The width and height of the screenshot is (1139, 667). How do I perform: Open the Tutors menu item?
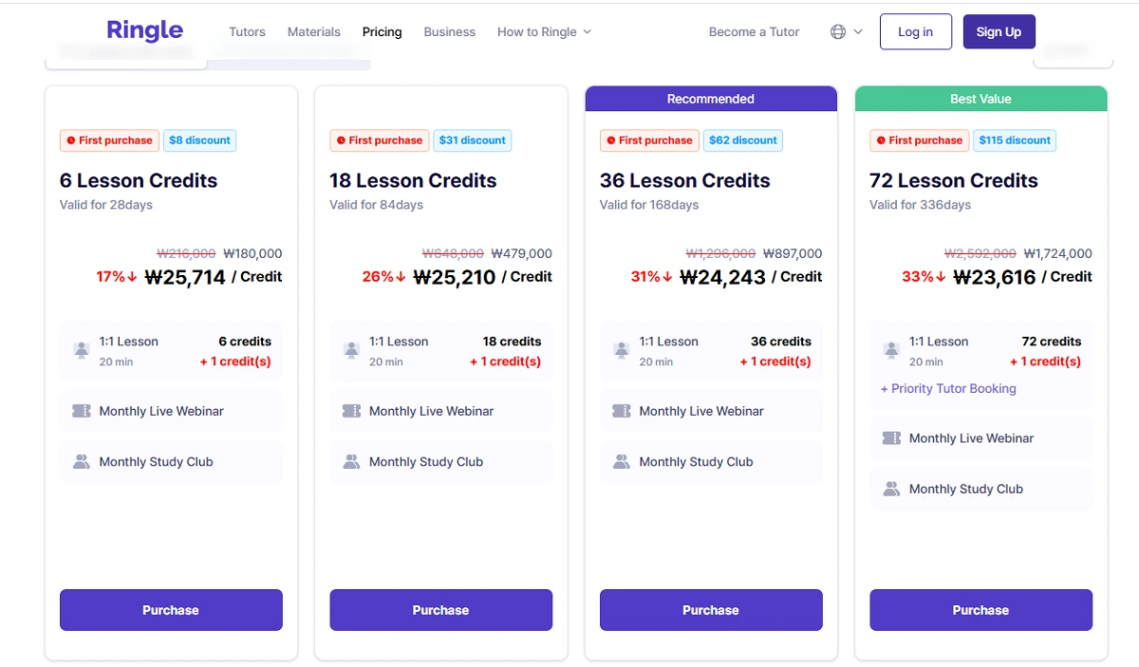click(247, 31)
